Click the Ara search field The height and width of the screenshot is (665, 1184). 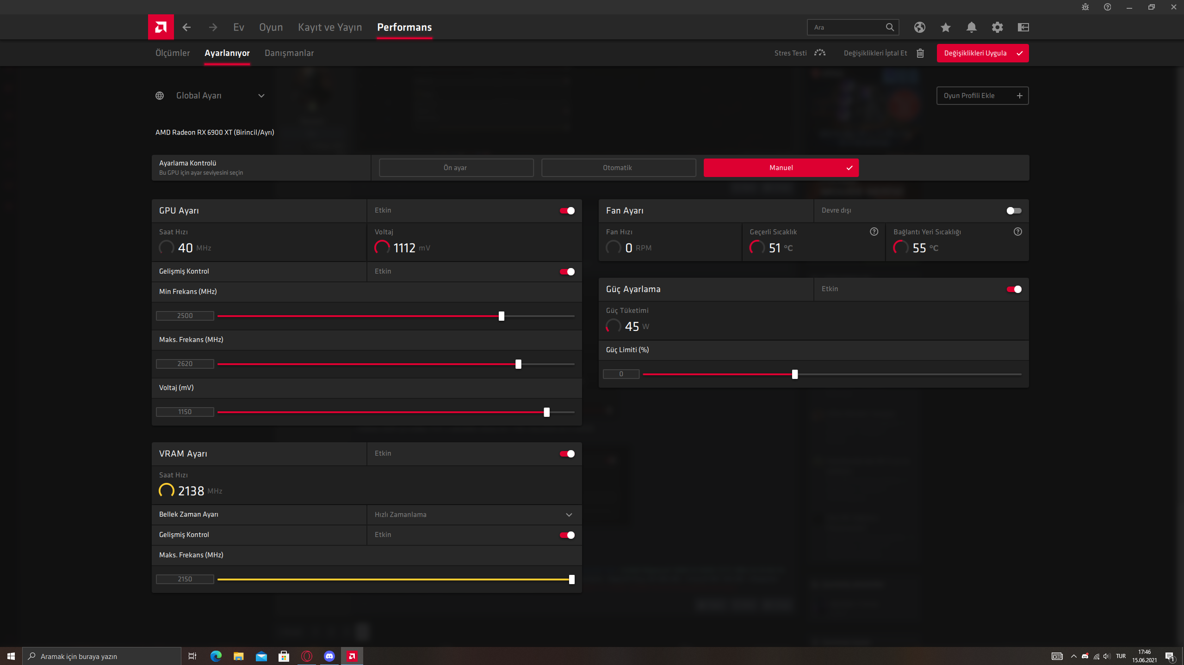pyautogui.click(x=847, y=27)
